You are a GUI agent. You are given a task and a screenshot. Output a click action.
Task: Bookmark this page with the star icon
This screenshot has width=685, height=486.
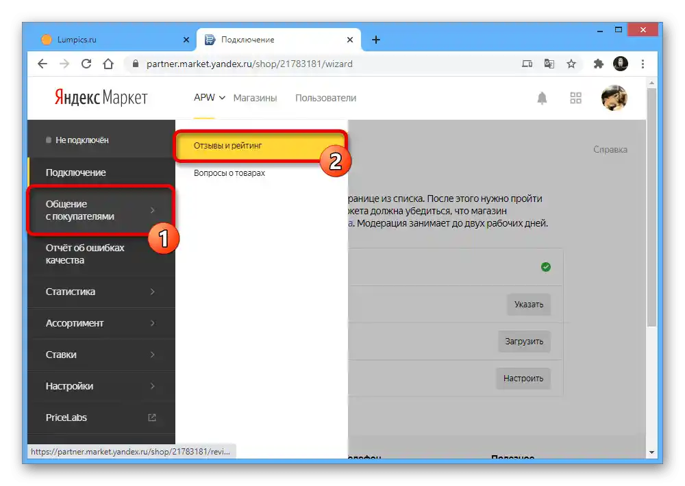pyautogui.click(x=571, y=64)
